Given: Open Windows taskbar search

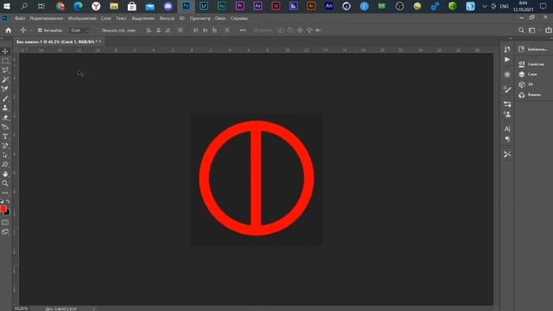Looking at the screenshot, I should 24,6.
